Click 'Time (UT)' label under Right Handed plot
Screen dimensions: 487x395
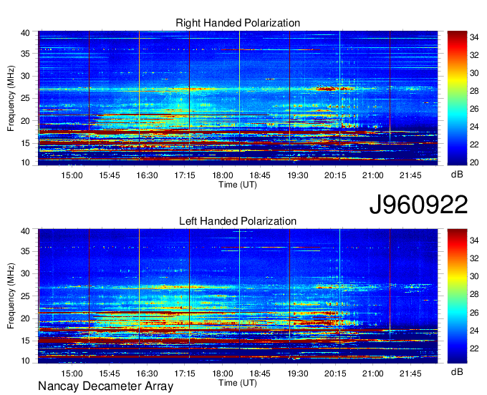click(238, 185)
